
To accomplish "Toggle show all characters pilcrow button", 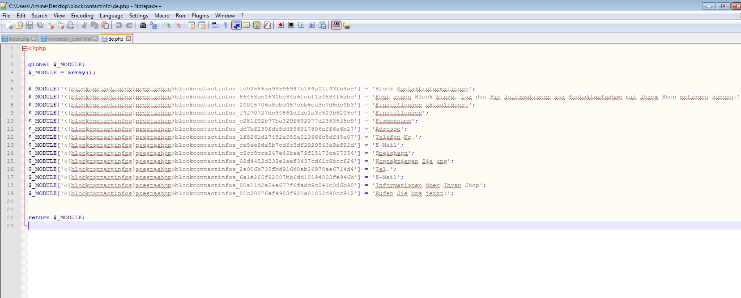I will tap(226, 26).
